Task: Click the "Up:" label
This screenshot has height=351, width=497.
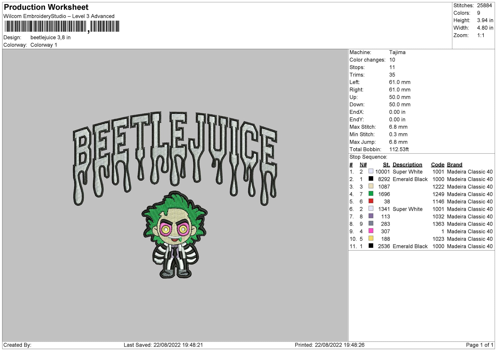Action: point(353,97)
